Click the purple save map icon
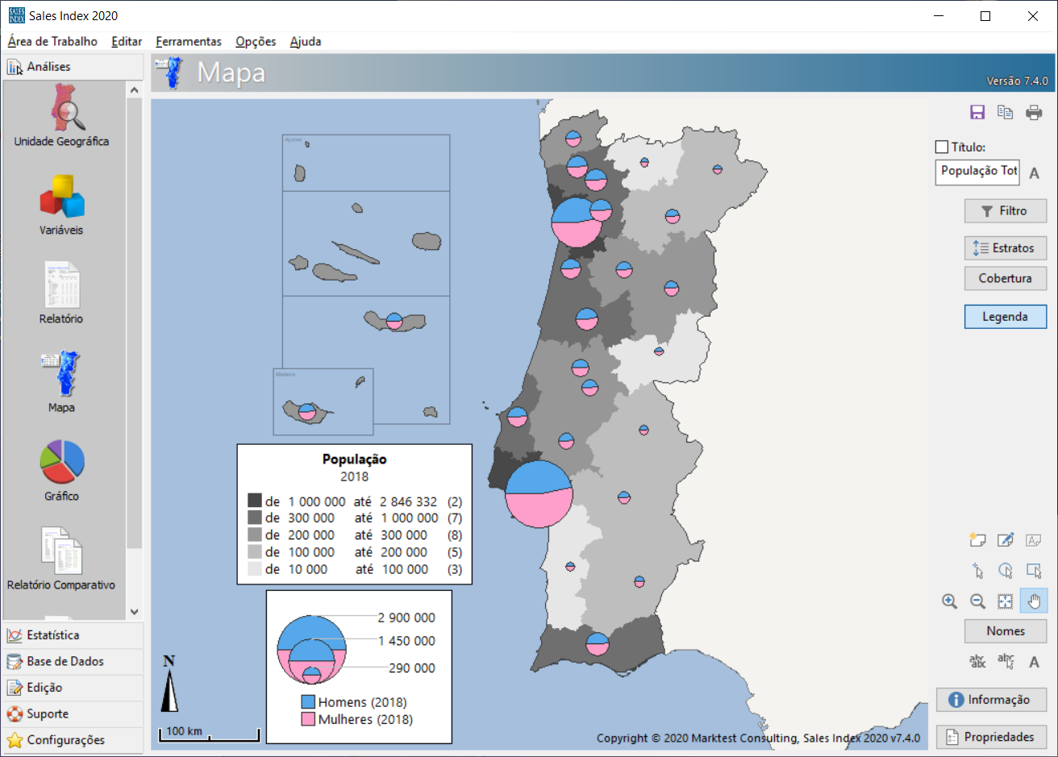The width and height of the screenshot is (1058, 757). [977, 113]
